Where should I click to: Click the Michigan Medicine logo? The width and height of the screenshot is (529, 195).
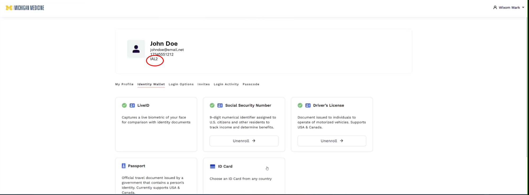pos(25,8)
